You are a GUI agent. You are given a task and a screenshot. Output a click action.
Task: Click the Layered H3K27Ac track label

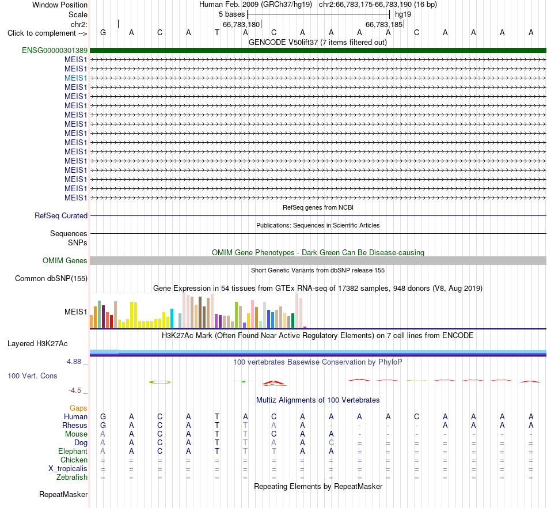[37, 344]
